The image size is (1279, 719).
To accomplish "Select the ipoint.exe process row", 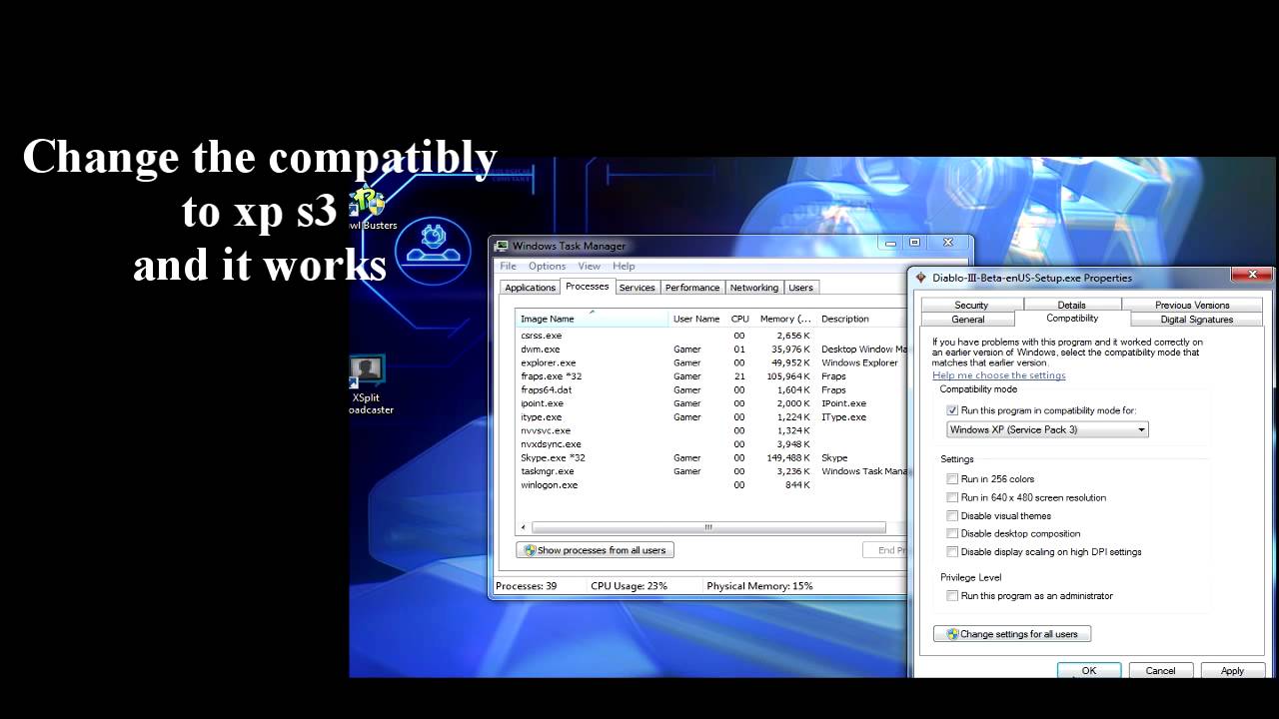I will (x=711, y=403).
